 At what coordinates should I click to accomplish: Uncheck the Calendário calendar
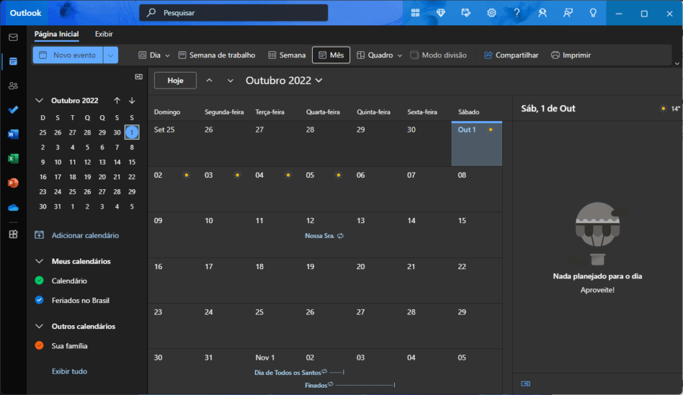click(39, 281)
